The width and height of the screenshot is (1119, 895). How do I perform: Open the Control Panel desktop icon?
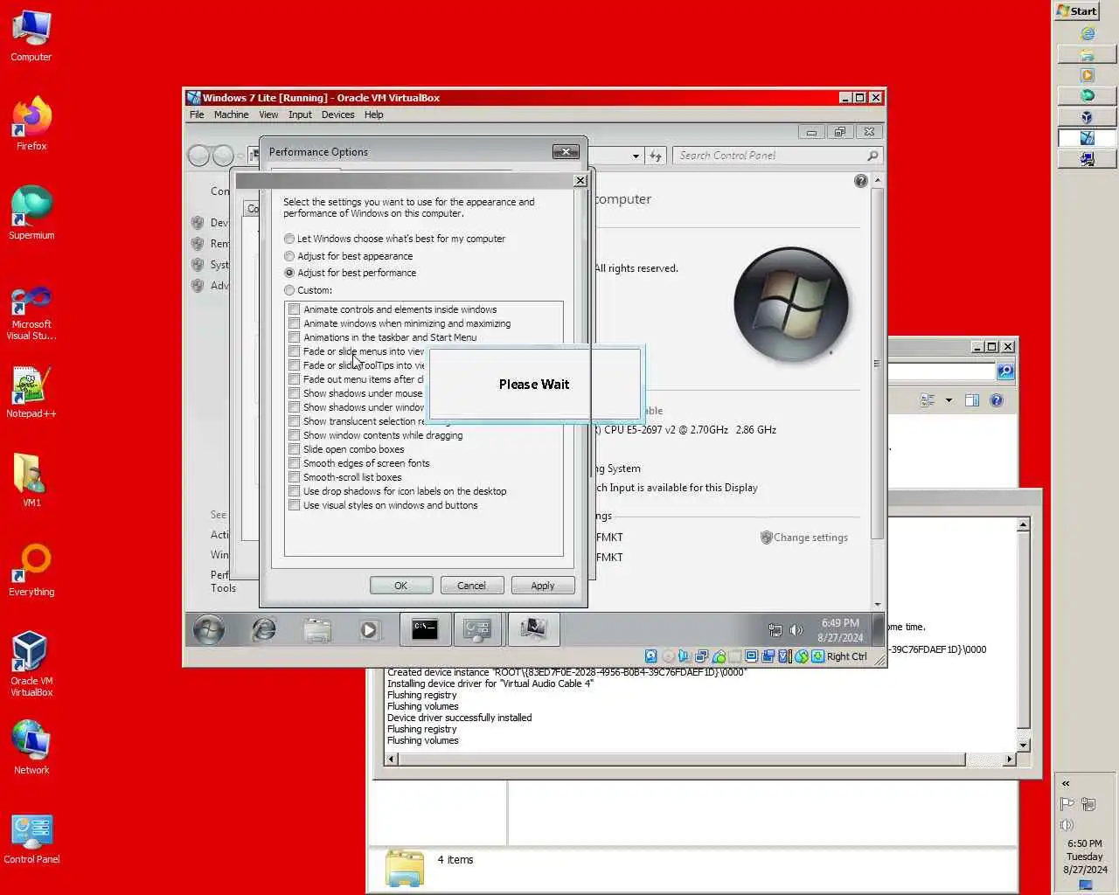pos(31,839)
